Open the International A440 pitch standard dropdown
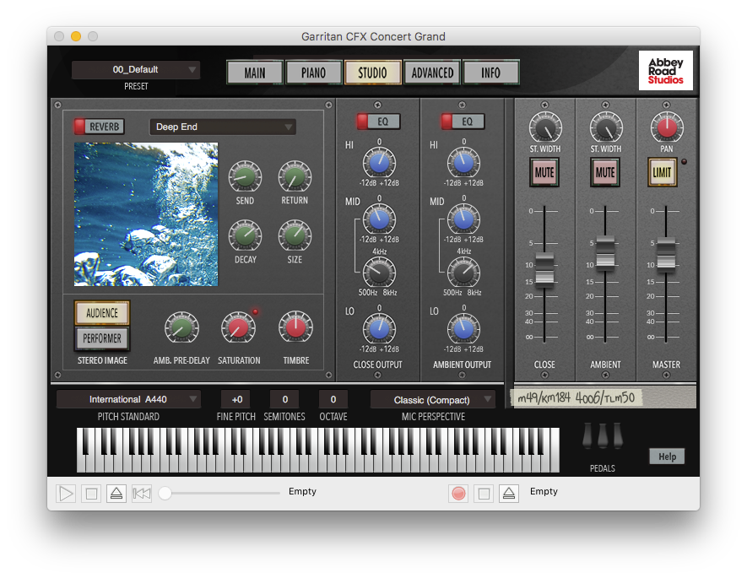Viewport: 747px width, 578px height. point(128,399)
